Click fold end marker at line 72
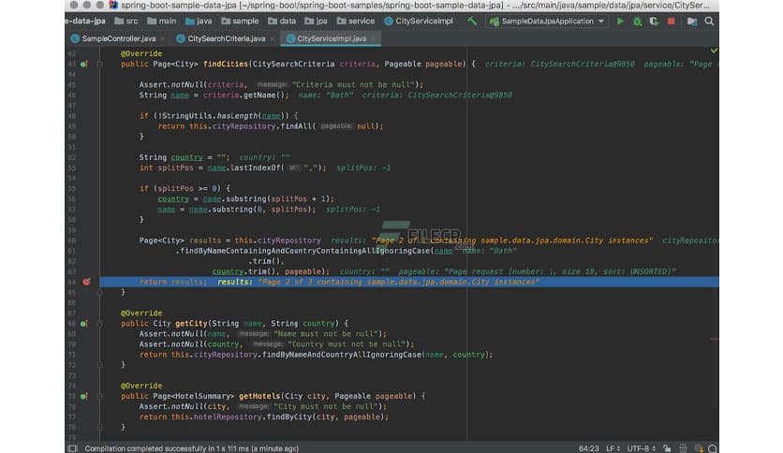Image resolution: width=783 pixels, height=453 pixels. pyautogui.click(x=100, y=365)
